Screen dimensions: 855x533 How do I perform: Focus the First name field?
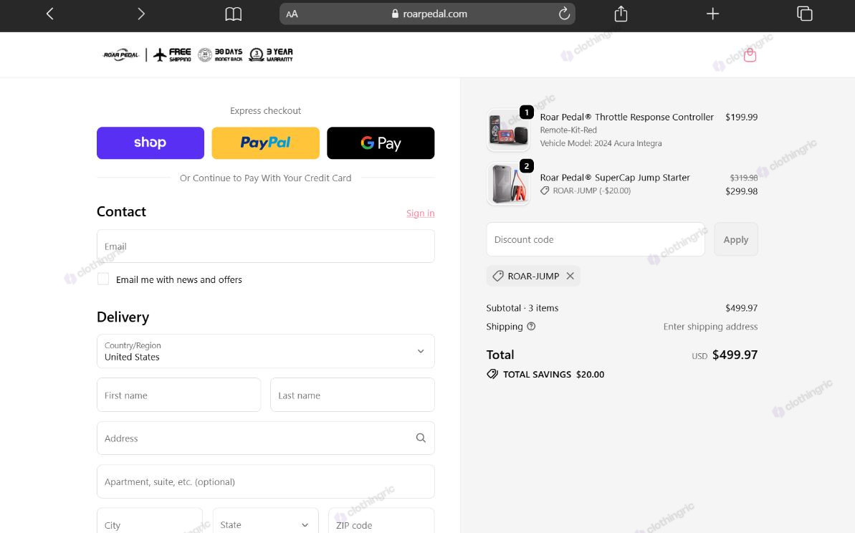point(179,395)
